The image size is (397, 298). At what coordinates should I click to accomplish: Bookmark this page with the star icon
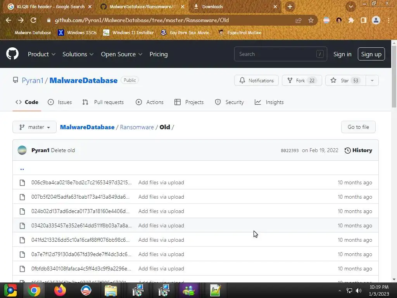[x=311, y=20]
